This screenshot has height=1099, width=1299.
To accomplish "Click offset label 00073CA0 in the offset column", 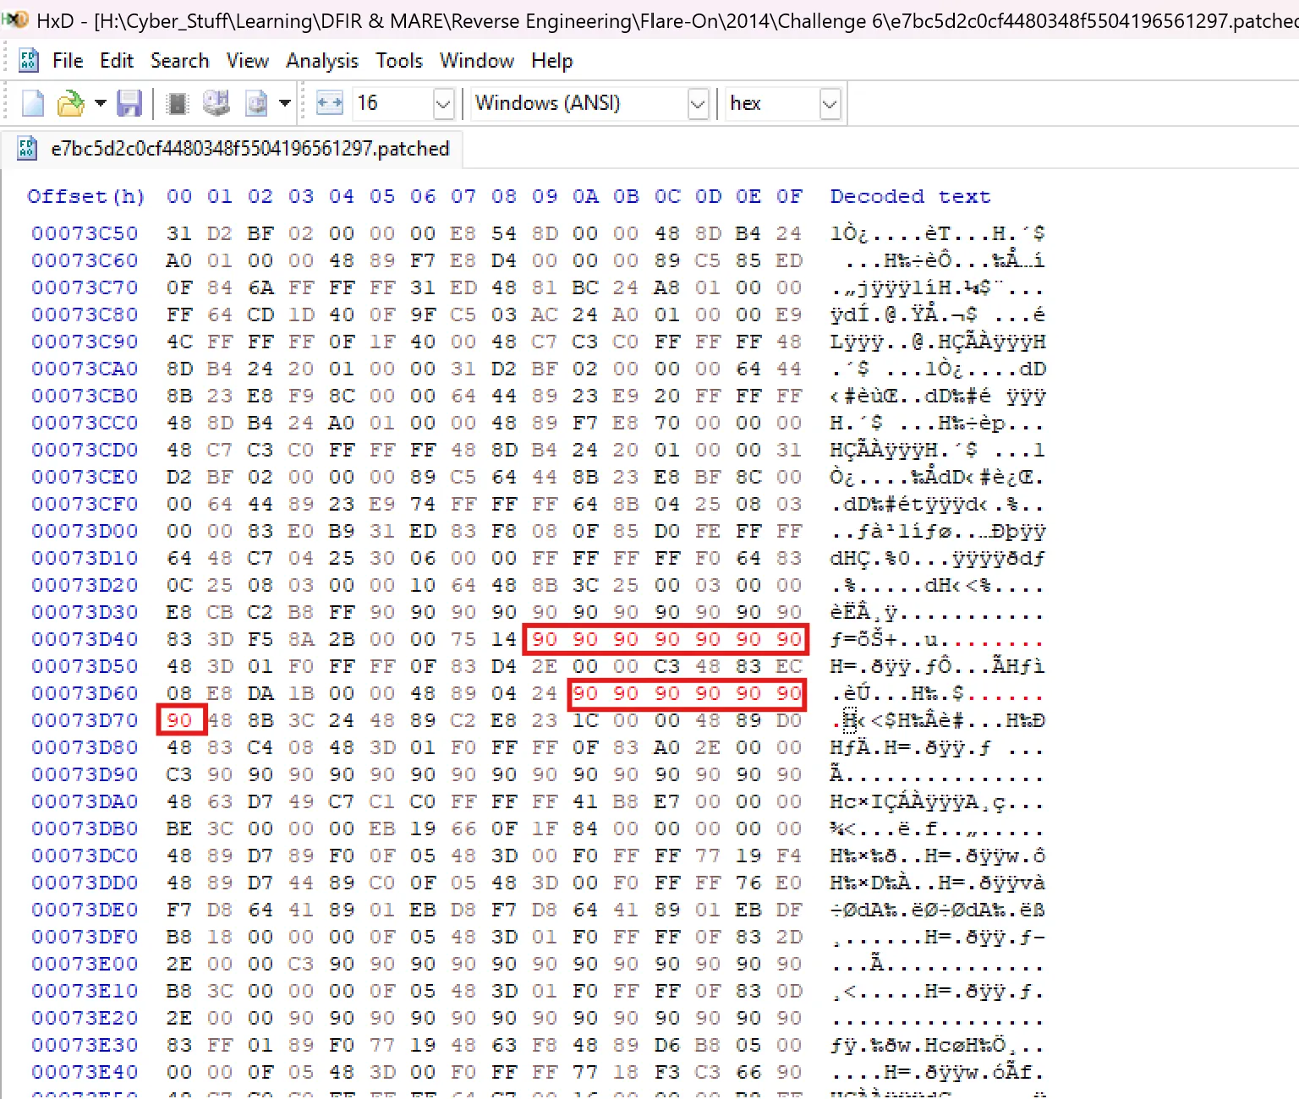I will click(x=85, y=369).
